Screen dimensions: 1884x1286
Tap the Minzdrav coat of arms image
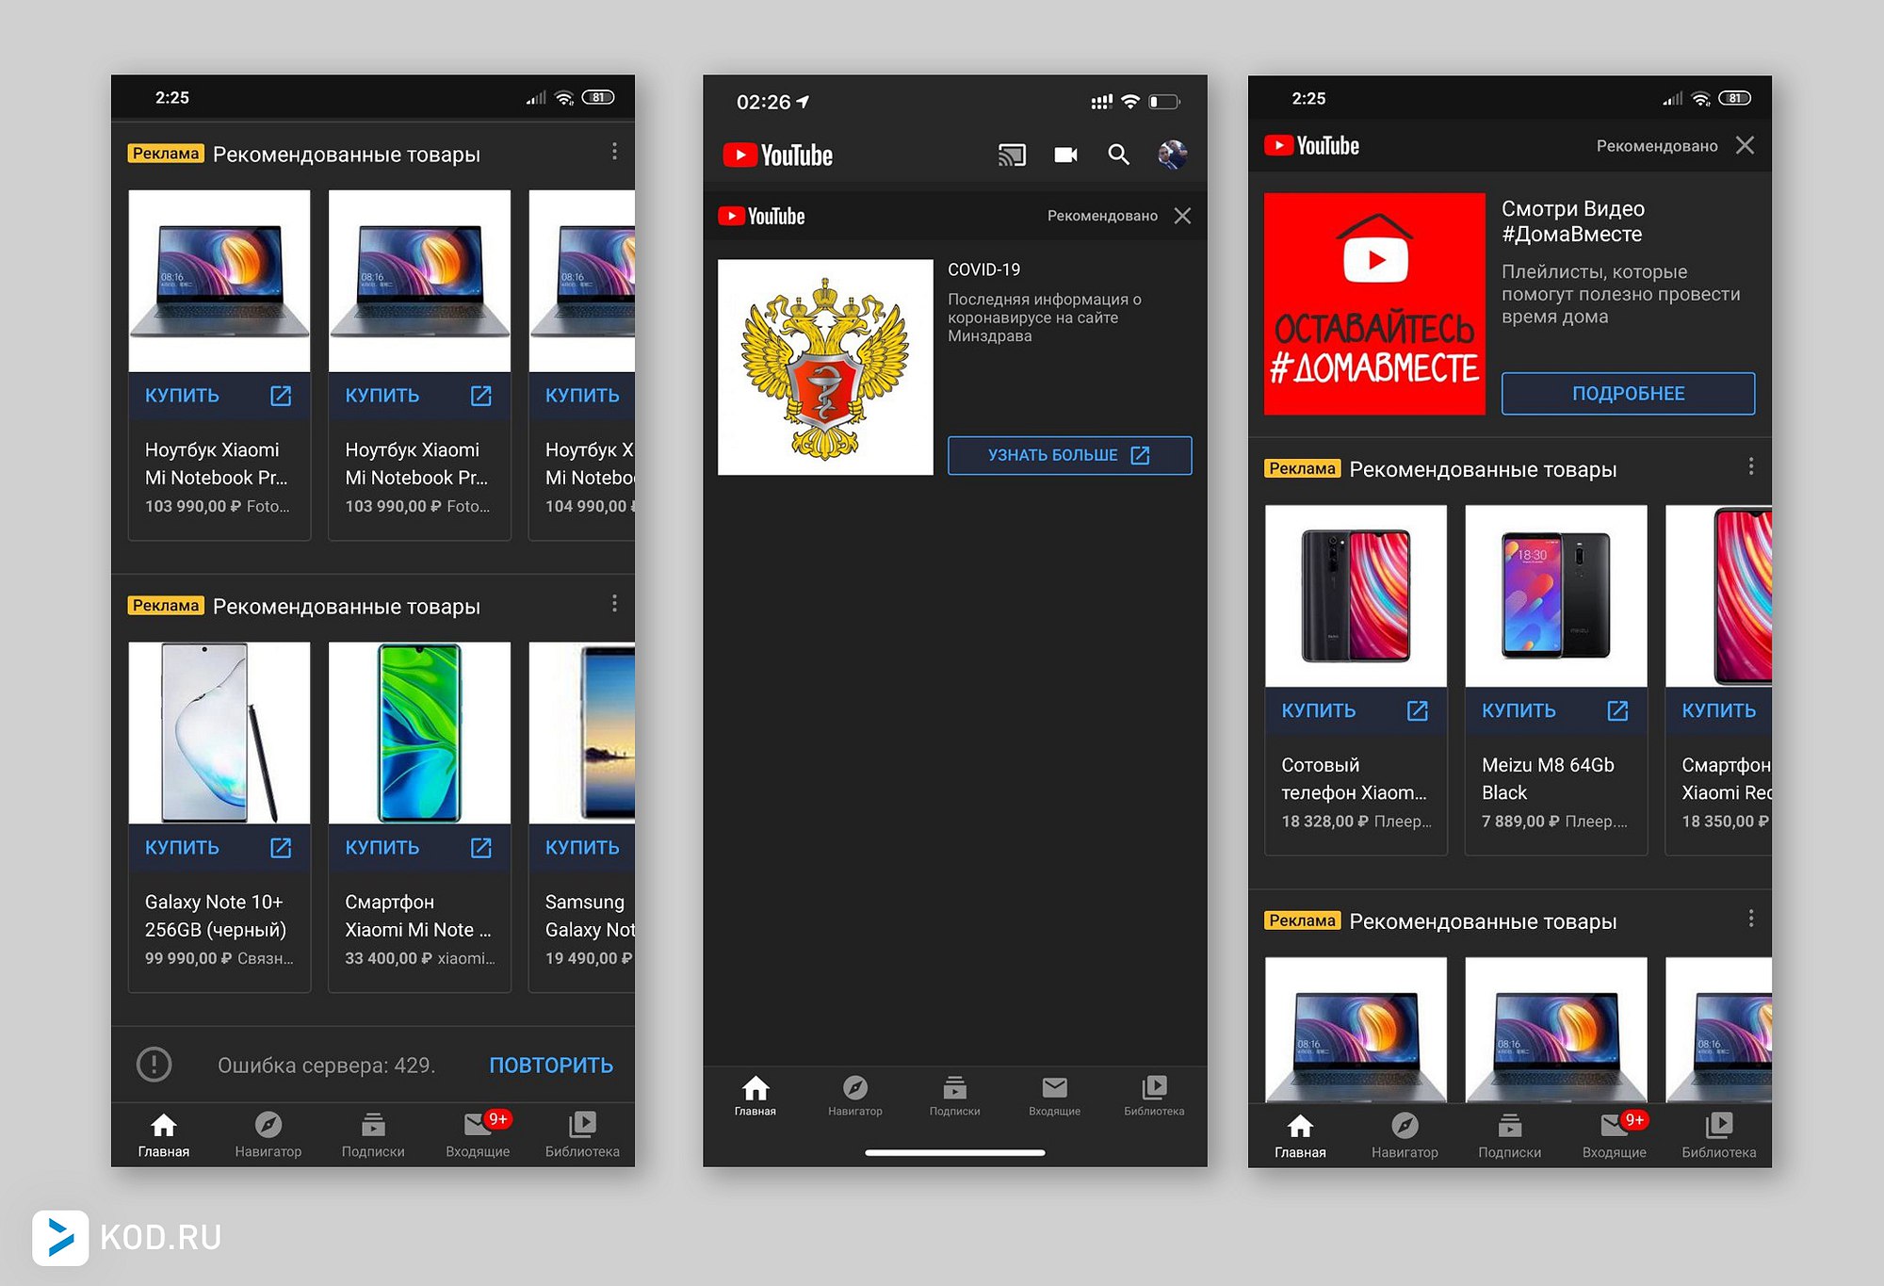pos(825,367)
